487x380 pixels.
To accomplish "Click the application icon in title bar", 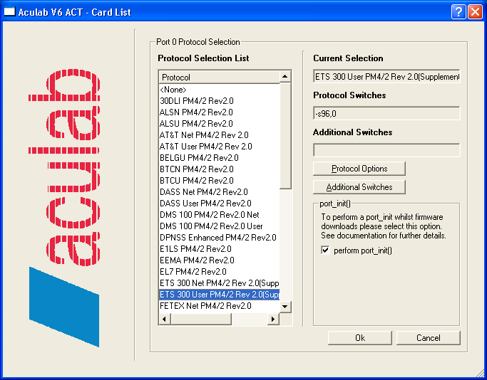I will 9,12.
